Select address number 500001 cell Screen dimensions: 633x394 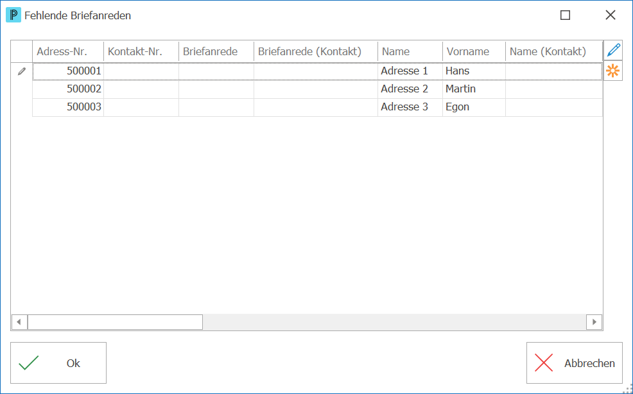[x=68, y=71]
